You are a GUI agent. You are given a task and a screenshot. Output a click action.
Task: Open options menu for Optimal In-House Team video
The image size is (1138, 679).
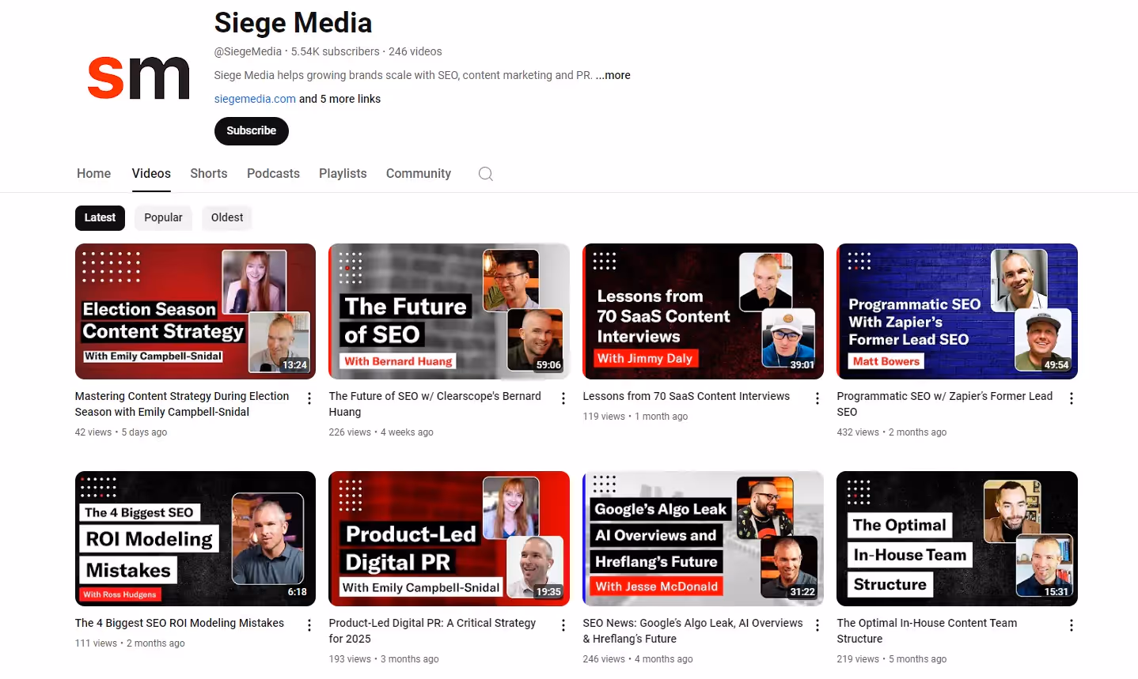[x=1072, y=625]
